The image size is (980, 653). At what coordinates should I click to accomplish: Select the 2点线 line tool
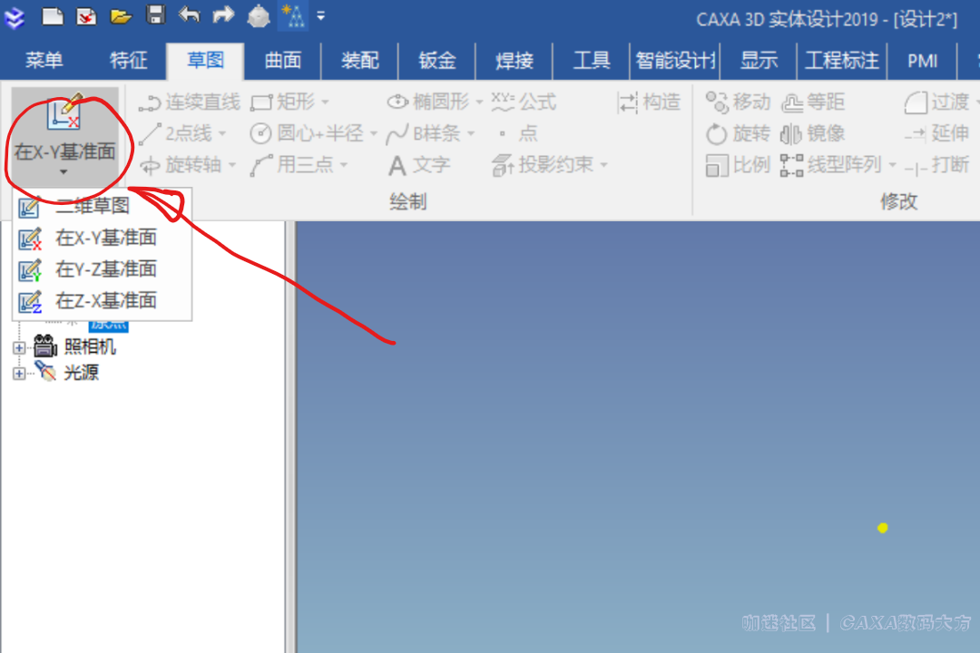point(176,133)
